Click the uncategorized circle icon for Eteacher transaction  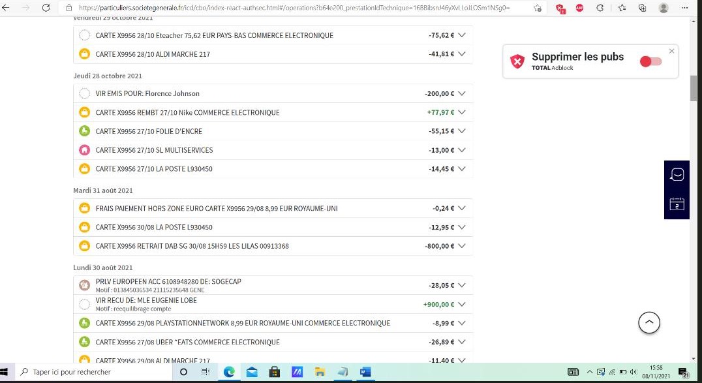coord(84,35)
